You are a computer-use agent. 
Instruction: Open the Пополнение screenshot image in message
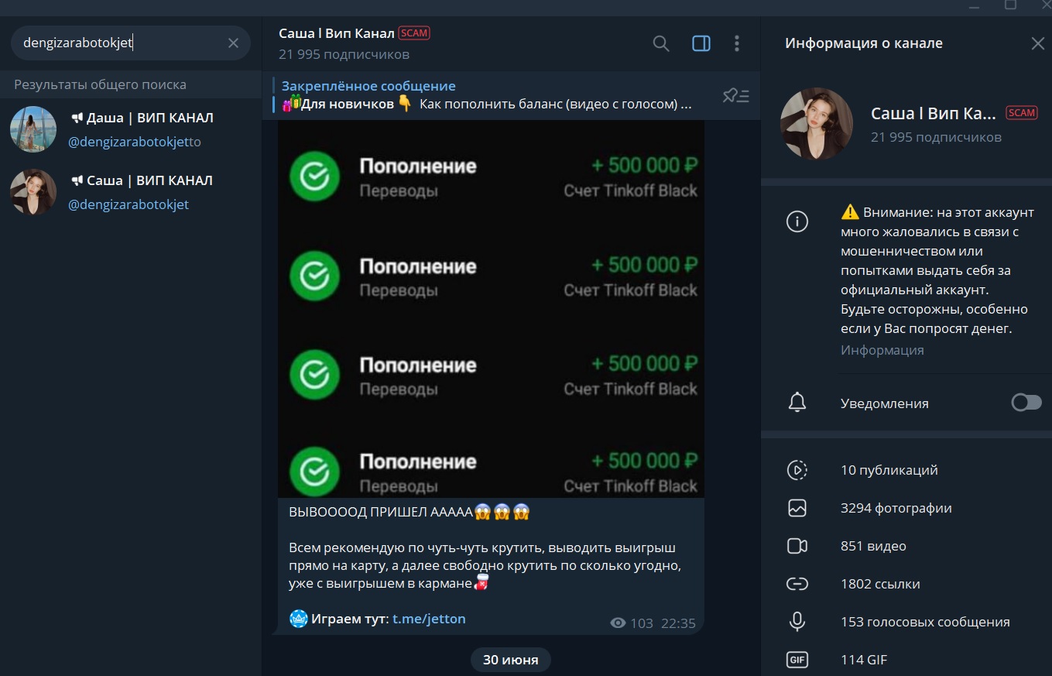[x=491, y=308]
